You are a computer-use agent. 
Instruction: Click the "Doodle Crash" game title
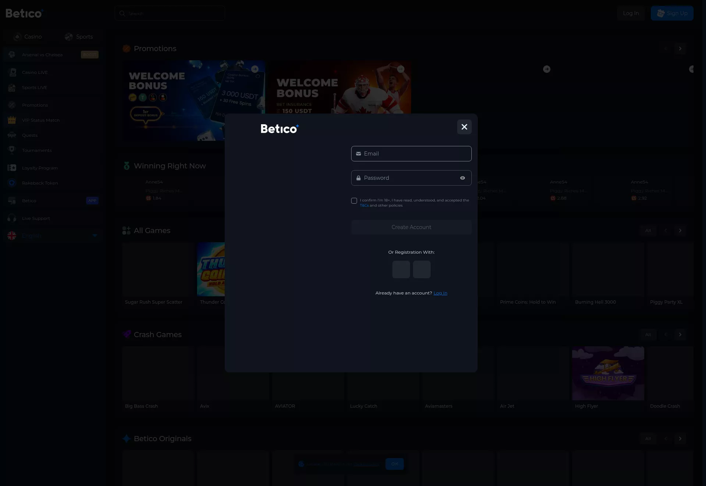[665, 406]
